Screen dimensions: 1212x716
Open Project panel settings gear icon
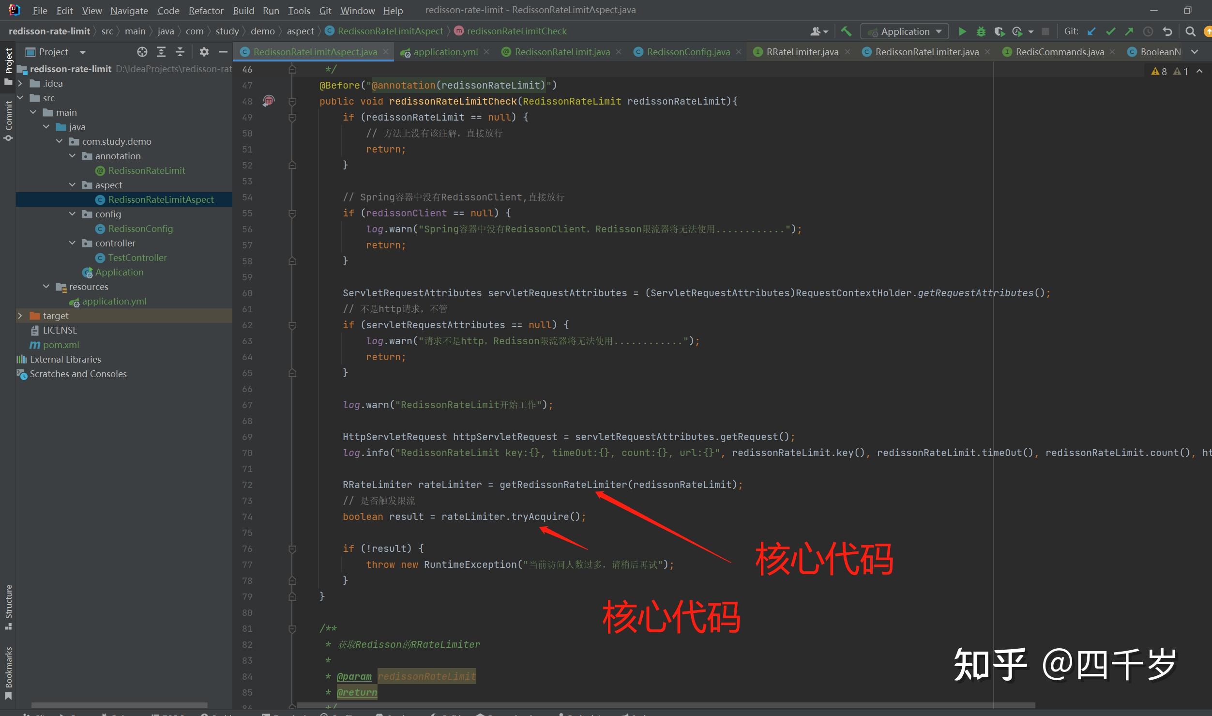[x=204, y=52]
